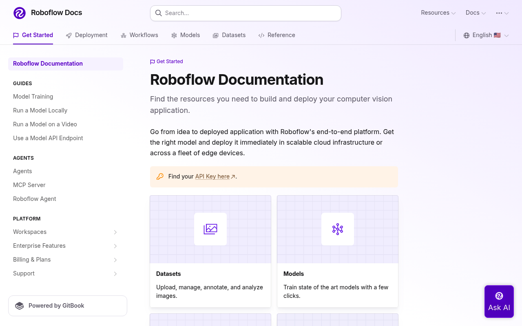Viewport: 522px width, 326px height.
Task: Click the Datasets card image icon
Action: click(x=210, y=229)
